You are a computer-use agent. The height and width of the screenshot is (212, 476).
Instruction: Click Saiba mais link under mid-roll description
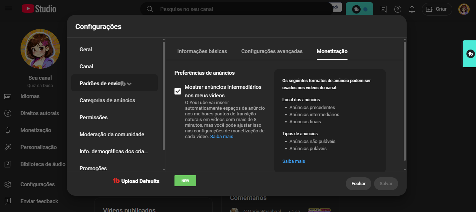(x=222, y=136)
